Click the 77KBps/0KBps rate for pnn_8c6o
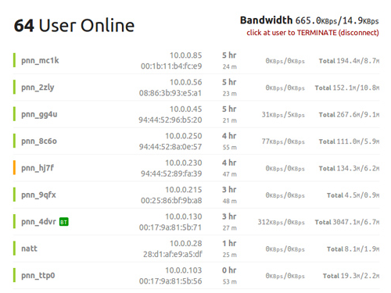391x293 pixels. [x=283, y=141]
